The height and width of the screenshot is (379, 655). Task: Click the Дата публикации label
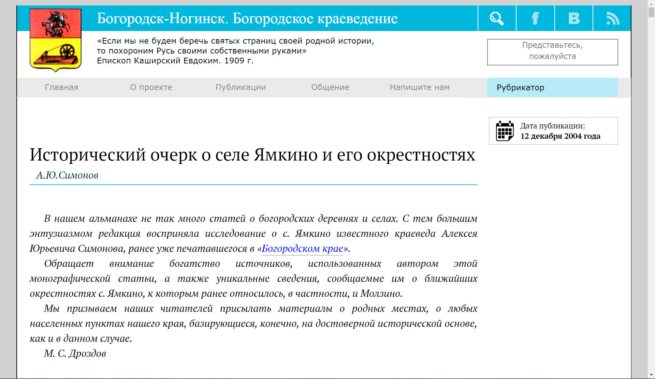coord(553,126)
